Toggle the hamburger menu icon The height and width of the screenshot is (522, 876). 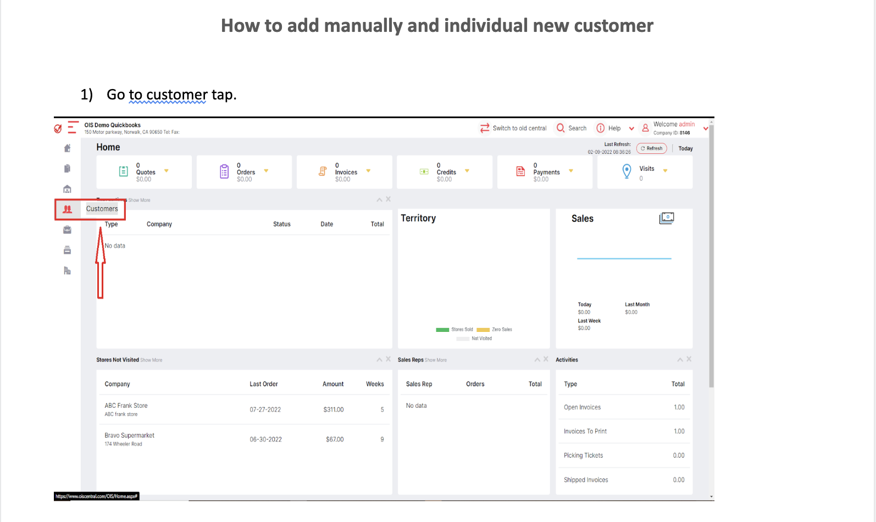pos(72,127)
